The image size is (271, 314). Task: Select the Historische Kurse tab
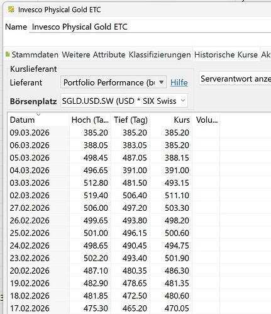[x=226, y=55]
